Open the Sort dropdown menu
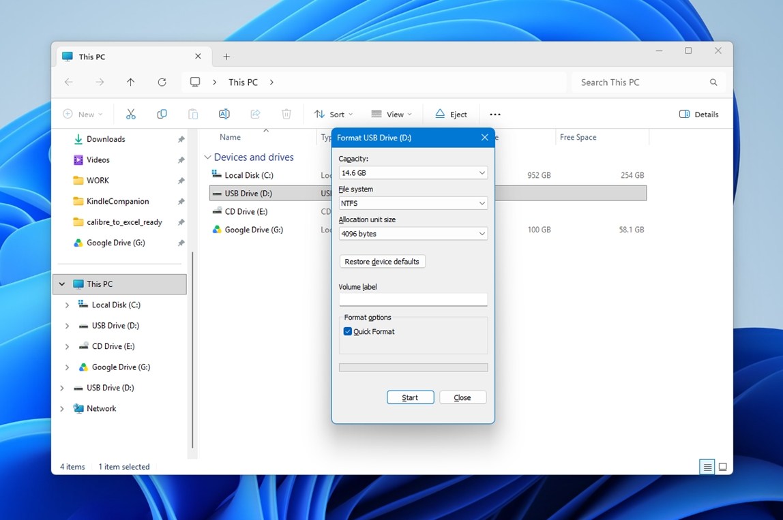The height and width of the screenshot is (520, 783). click(334, 114)
